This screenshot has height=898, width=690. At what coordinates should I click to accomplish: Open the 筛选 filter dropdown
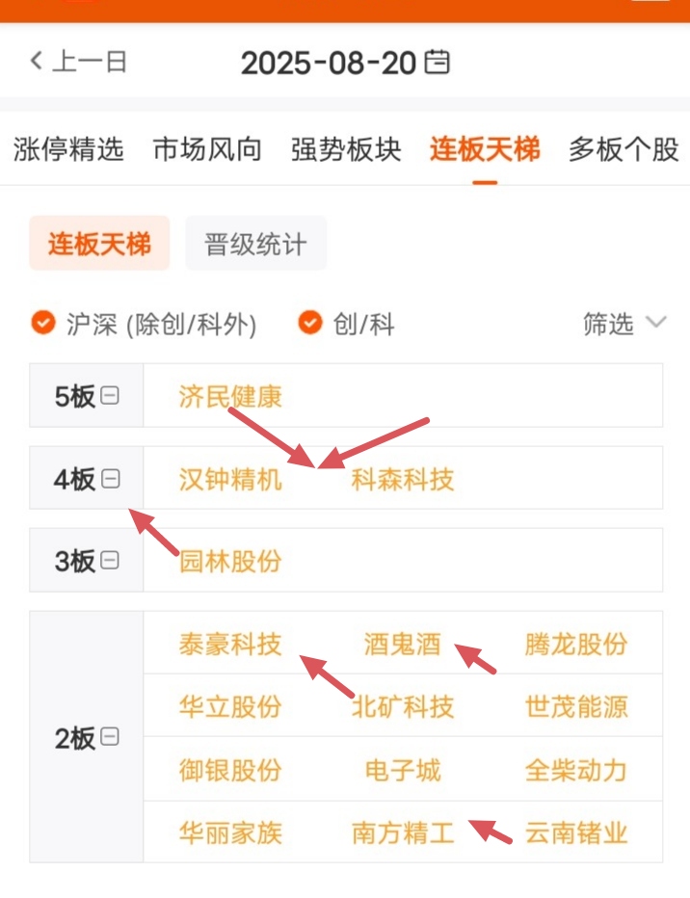(624, 324)
